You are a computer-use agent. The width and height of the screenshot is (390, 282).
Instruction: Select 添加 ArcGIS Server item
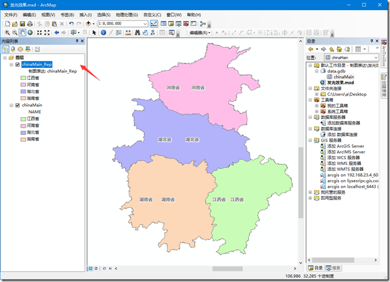coord(343,146)
